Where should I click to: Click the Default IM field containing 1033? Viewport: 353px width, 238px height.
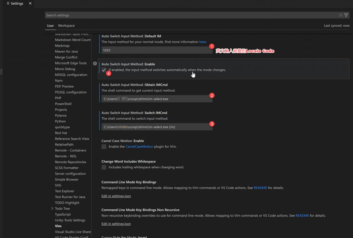(157, 50)
